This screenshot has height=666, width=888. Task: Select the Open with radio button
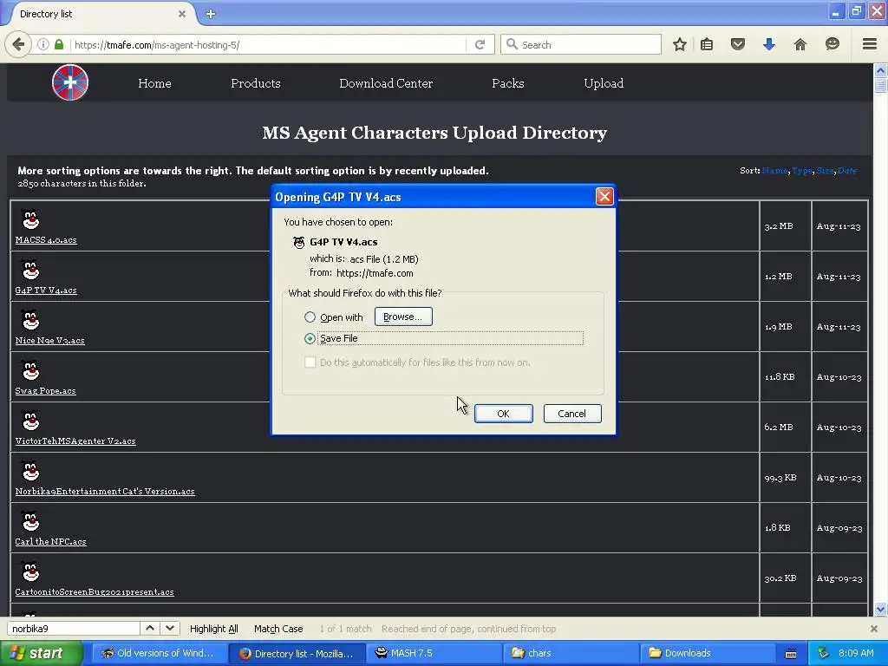click(x=310, y=317)
